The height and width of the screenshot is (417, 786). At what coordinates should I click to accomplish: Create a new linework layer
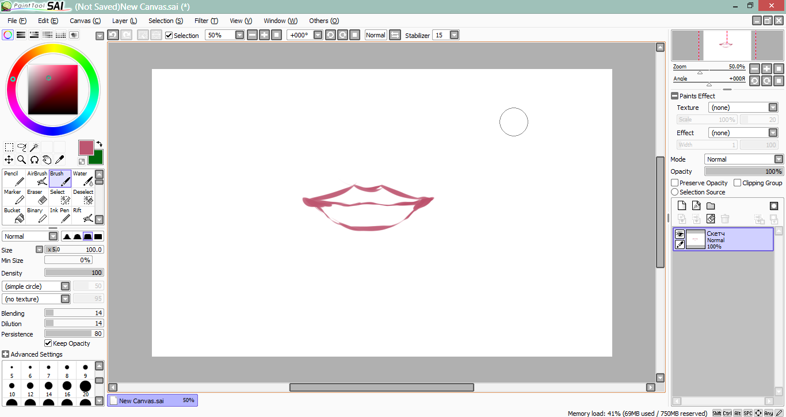696,206
